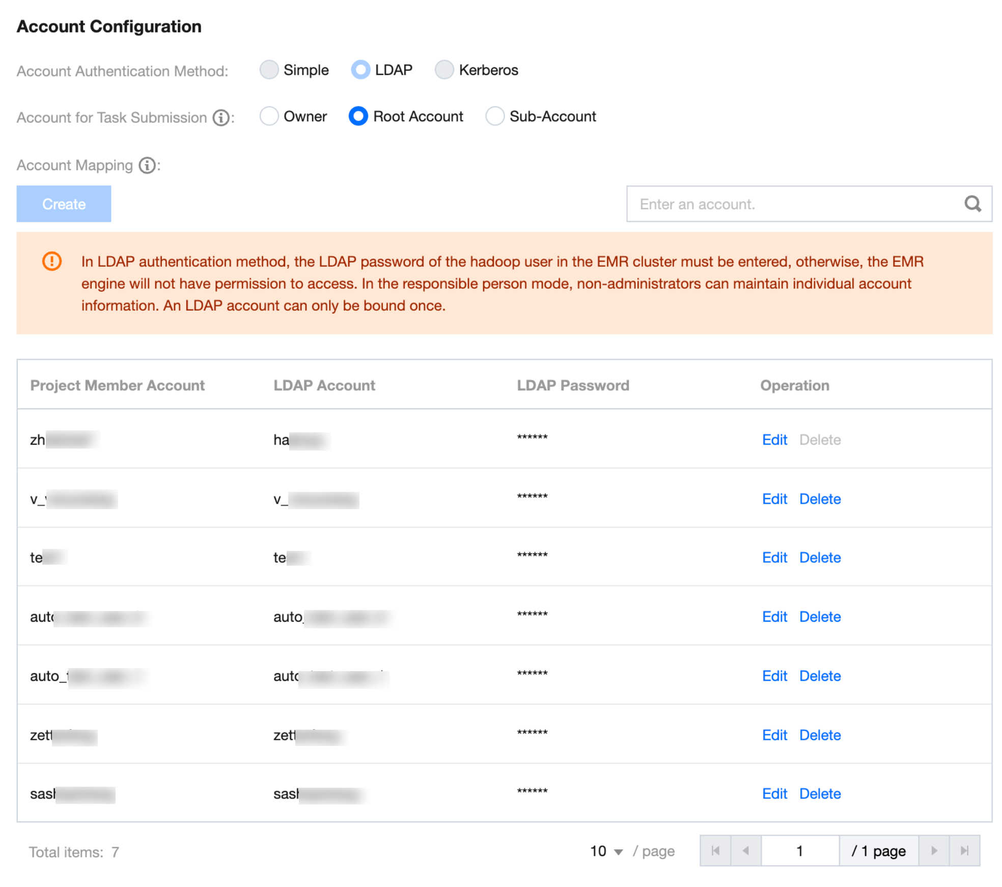Image resolution: width=1002 pixels, height=887 pixels.
Task: Click the page number input box
Action: tap(799, 850)
